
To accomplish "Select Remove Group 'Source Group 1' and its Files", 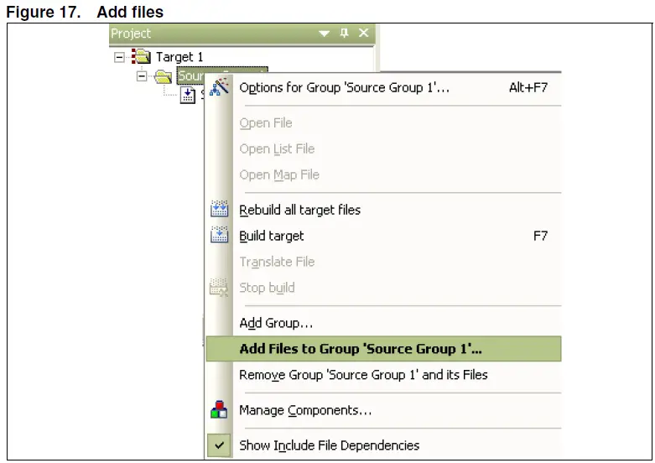I will (x=363, y=375).
